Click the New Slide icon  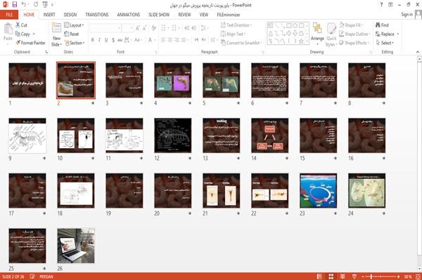click(x=56, y=28)
